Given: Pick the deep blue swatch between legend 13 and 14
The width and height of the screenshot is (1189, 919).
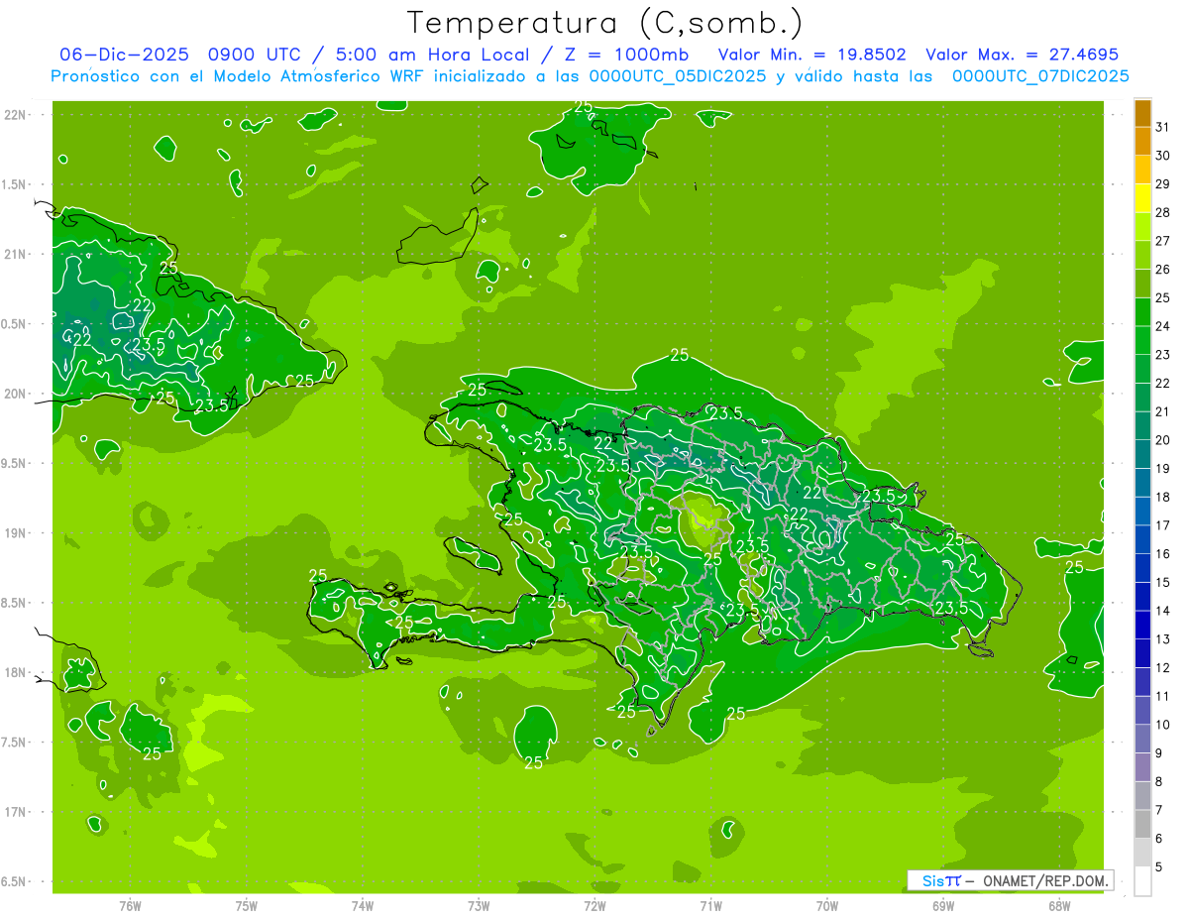Looking at the screenshot, I should 1142,626.
